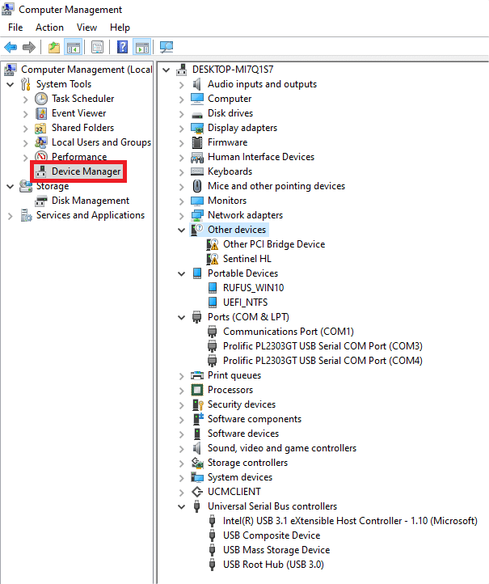Select Human Interface Devices category
This screenshot has height=584, width=489.
pos(261,157)
